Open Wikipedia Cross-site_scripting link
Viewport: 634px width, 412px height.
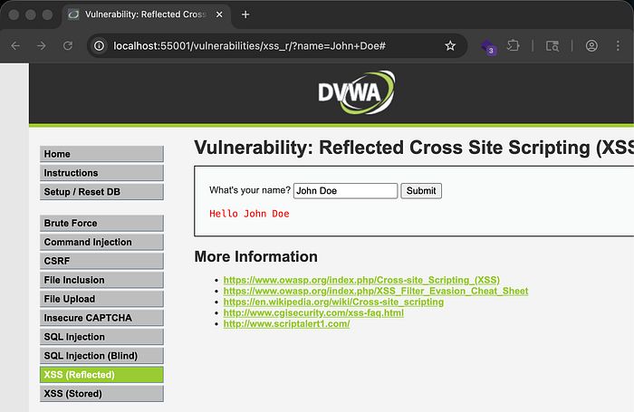tap(333, 302)
